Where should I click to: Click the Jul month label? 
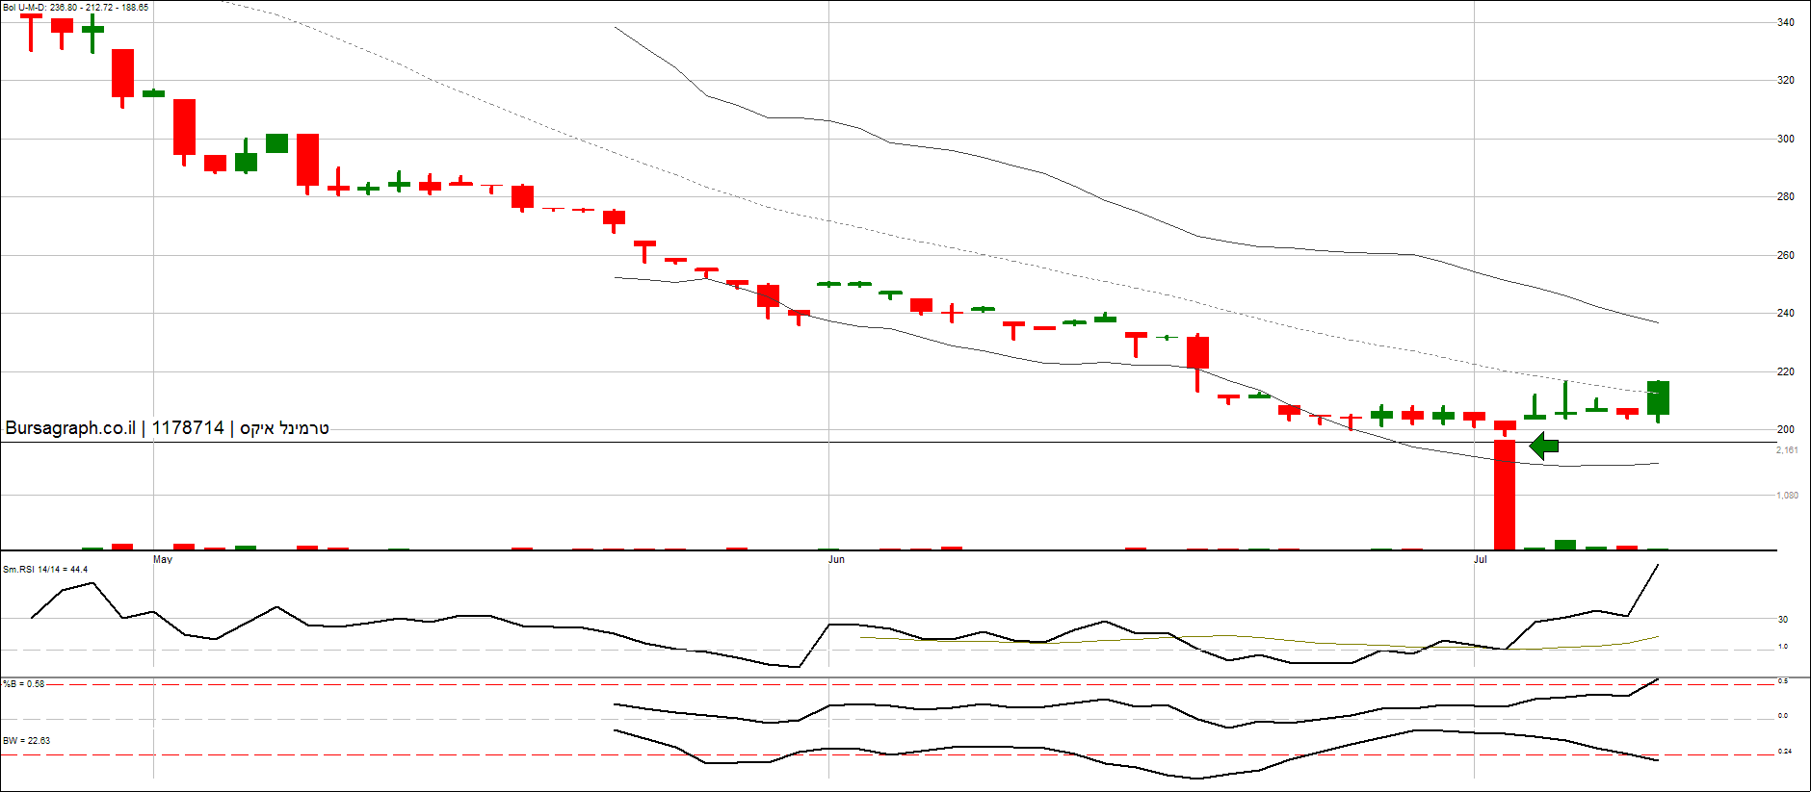[x=1481, y=559]
